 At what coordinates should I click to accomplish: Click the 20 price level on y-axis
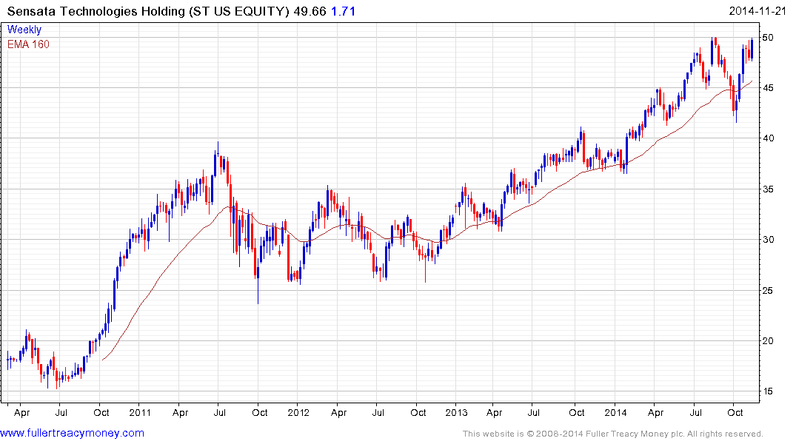(769, 341)
